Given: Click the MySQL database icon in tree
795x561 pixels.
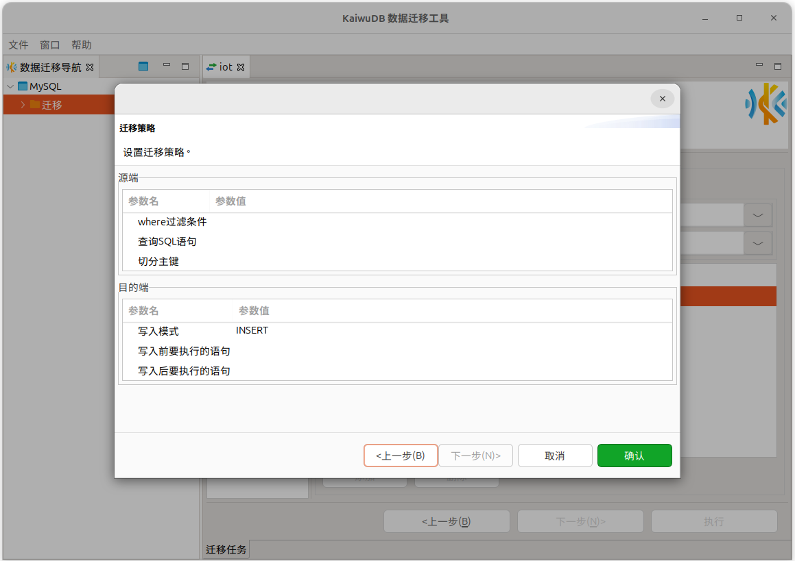Looking at the screenshot, I should (x=23, y=86).
